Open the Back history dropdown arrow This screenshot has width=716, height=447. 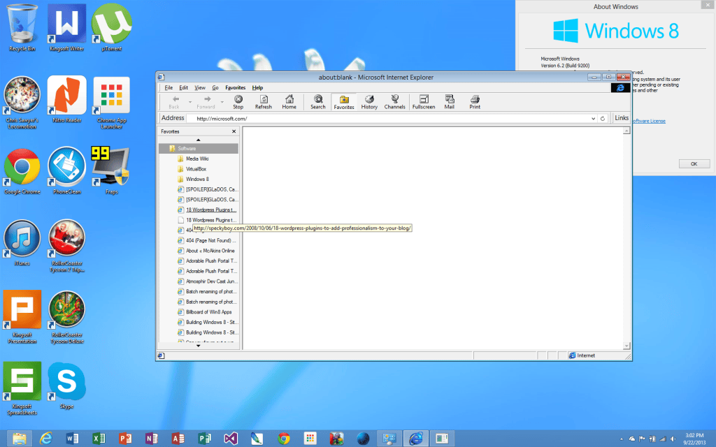coord(190,102)
